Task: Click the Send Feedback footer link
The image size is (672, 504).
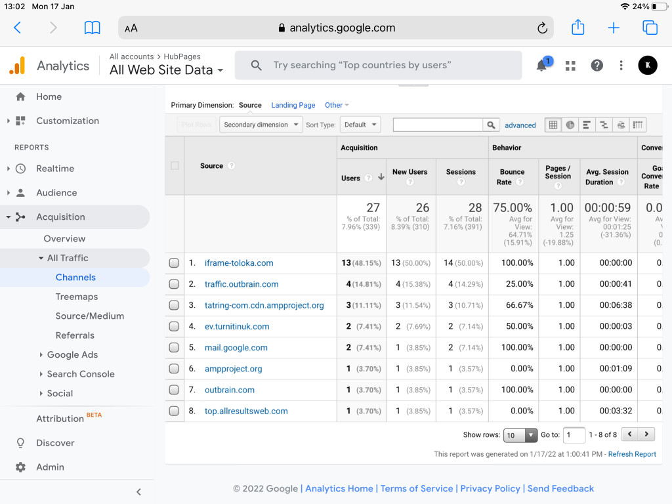Action: pos(560,488)
